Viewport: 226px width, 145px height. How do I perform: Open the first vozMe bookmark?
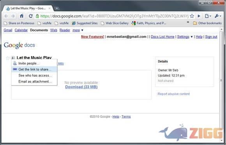44,23
